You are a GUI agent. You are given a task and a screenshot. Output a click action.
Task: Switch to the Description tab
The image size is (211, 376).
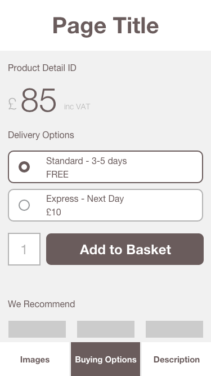[176, 359]
